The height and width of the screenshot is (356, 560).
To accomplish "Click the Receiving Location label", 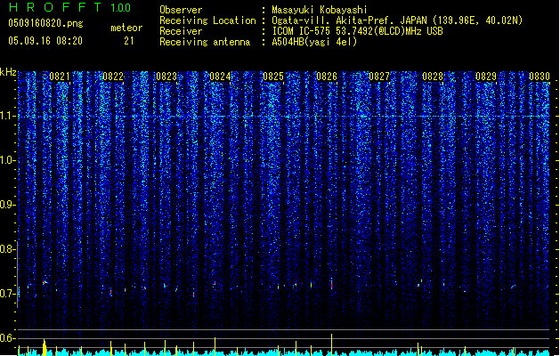I will point(207,20).
